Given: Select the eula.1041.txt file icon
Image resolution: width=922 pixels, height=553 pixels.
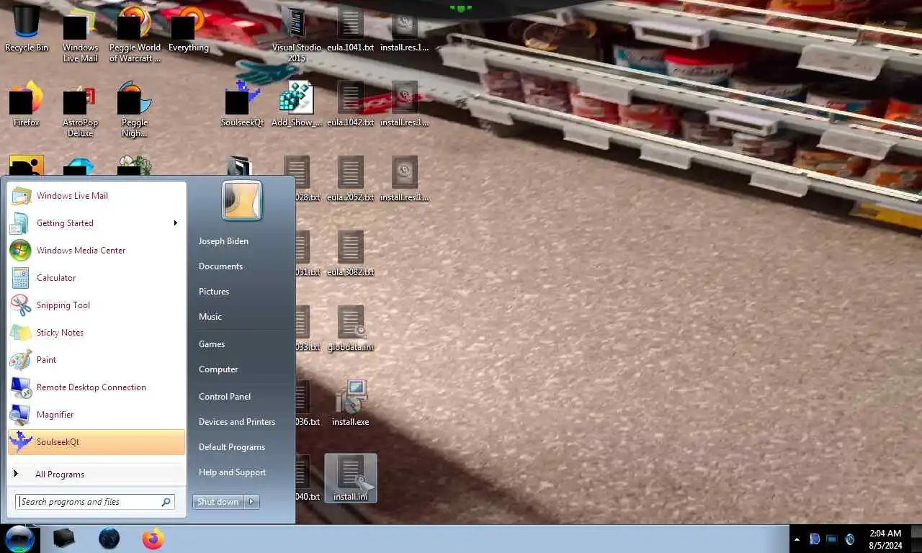Looking at the screenshot, I should tap(351, 30).
